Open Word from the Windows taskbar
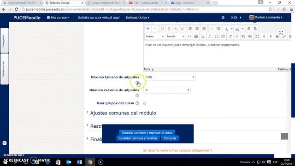Screen dimensions: 295x166 pos(79,162)
